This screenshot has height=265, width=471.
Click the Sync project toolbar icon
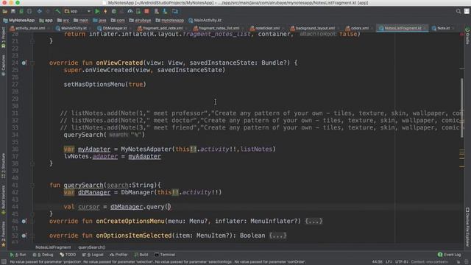tap(21, 12)
